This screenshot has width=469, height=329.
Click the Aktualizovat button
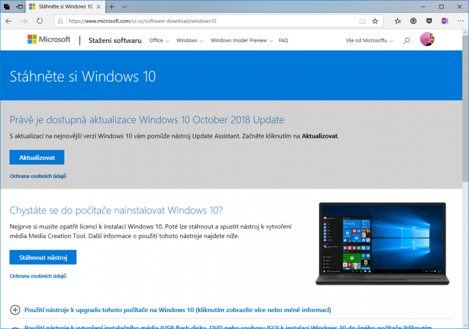click(x=36, y=157)
